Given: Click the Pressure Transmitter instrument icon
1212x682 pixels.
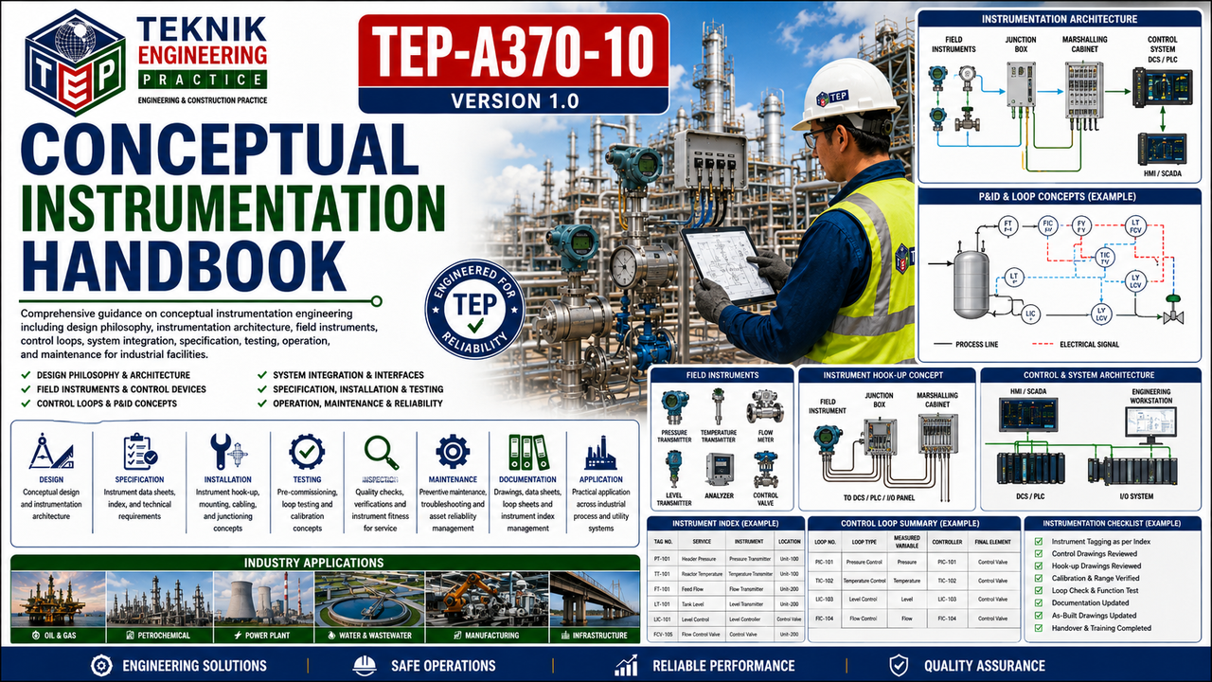Looking at the screenshot, I should pos(675,406).
